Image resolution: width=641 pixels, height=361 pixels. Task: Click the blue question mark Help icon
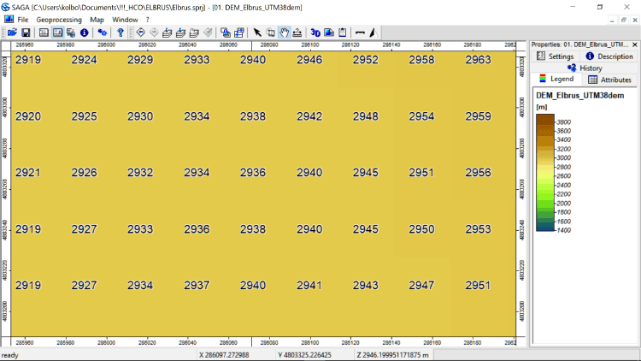(121, 33)
